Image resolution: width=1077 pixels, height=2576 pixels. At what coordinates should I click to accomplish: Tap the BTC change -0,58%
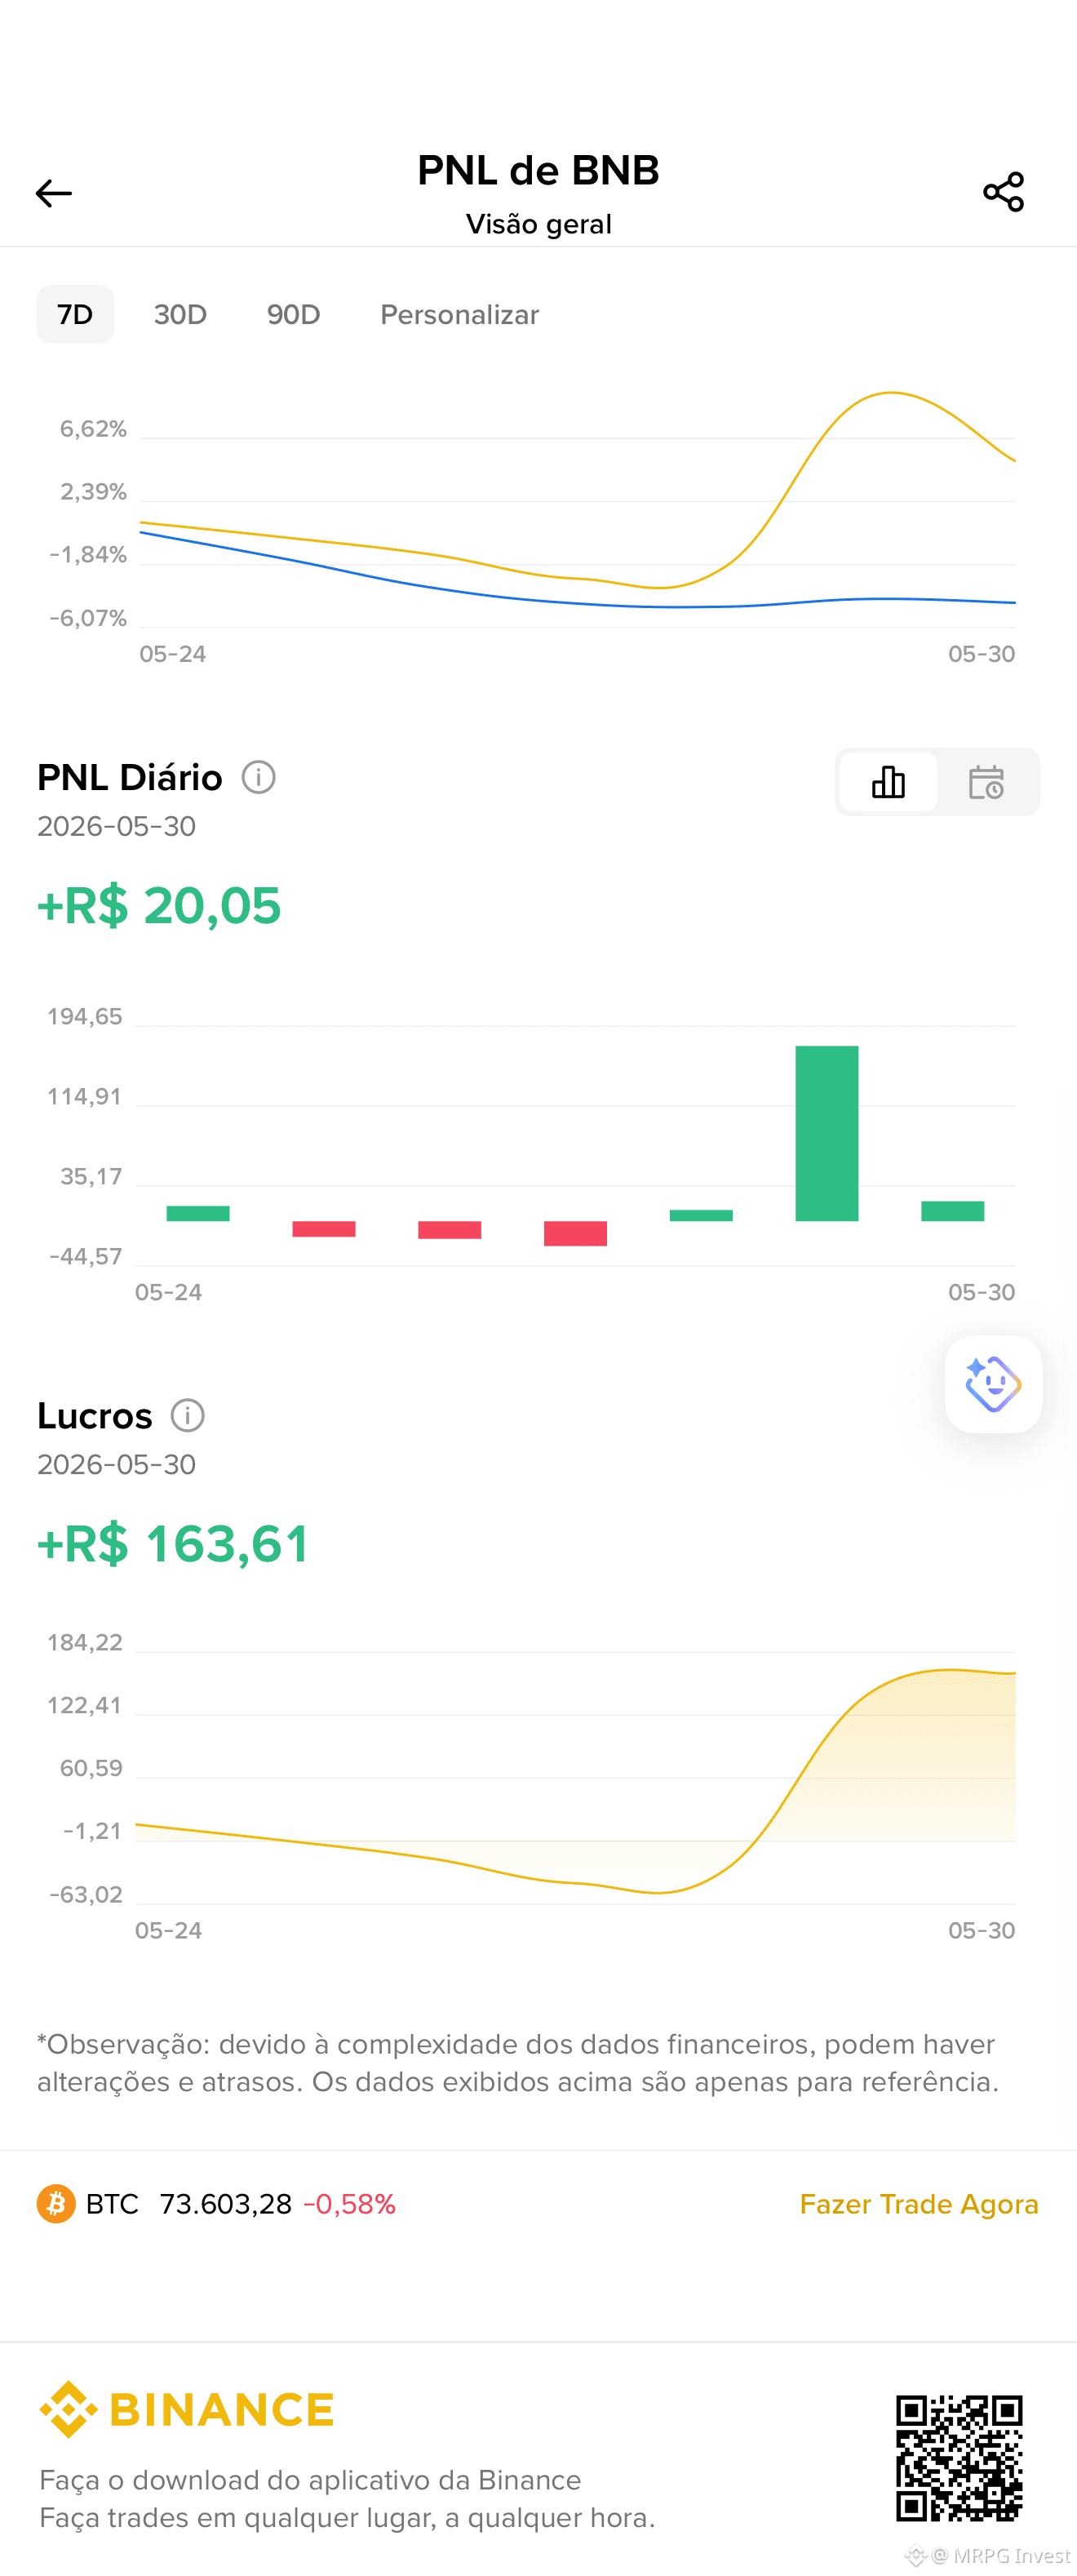coord(350,2204)
